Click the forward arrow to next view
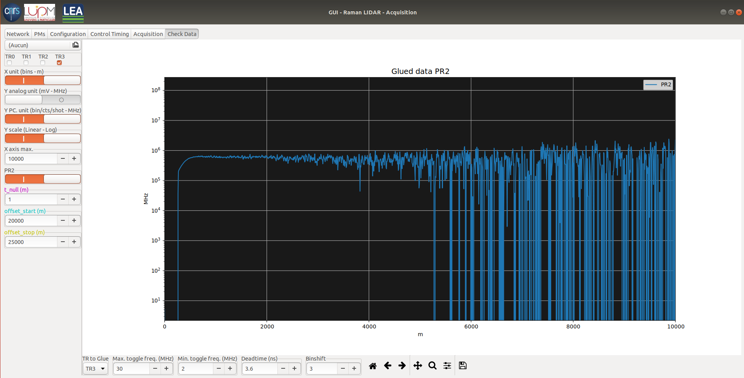 pos(402,366)
